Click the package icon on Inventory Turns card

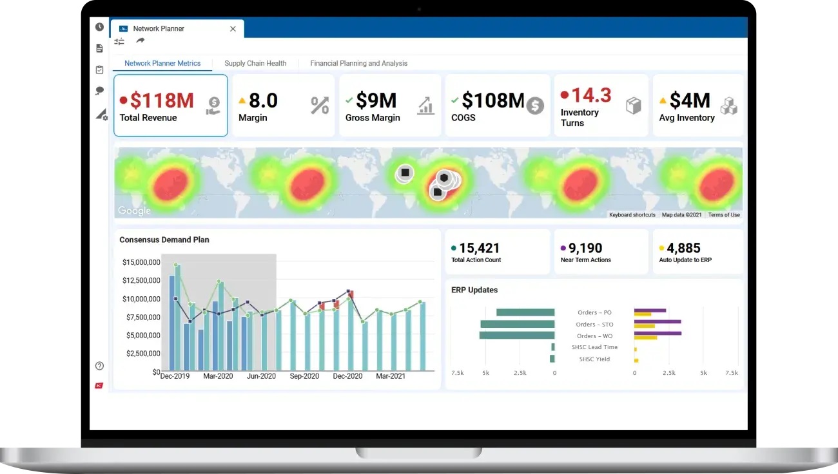point(633,104)
